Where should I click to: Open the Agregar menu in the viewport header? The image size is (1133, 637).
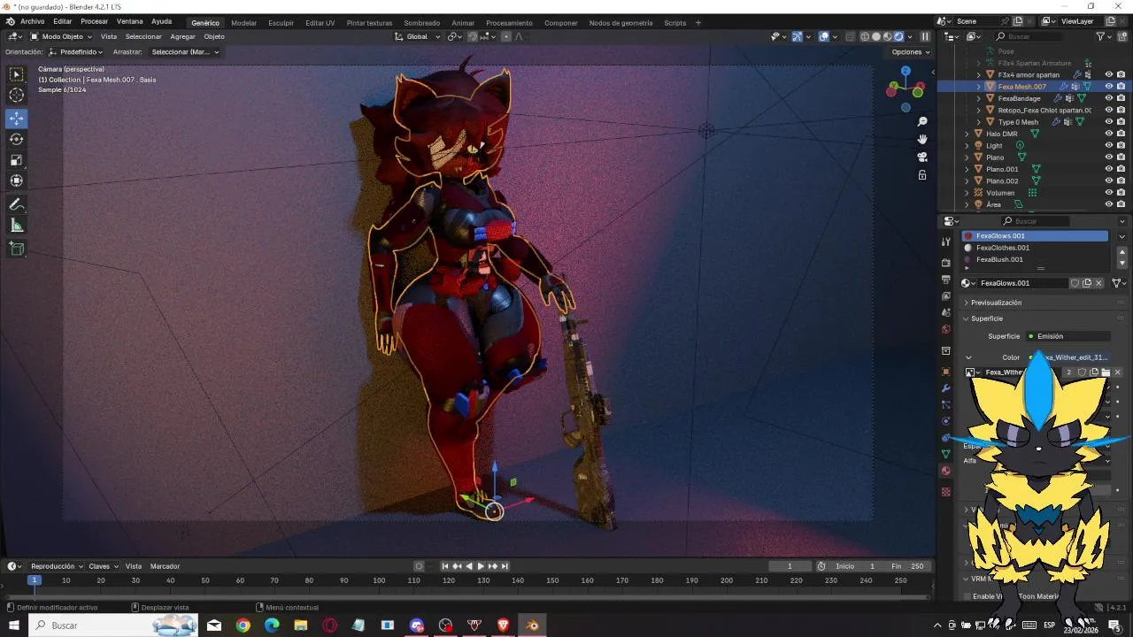(x=182, y=36)
